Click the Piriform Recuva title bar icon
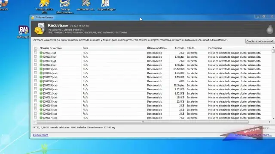The width and height of the screenshot is (275, 154). click(x=33, y=18)
